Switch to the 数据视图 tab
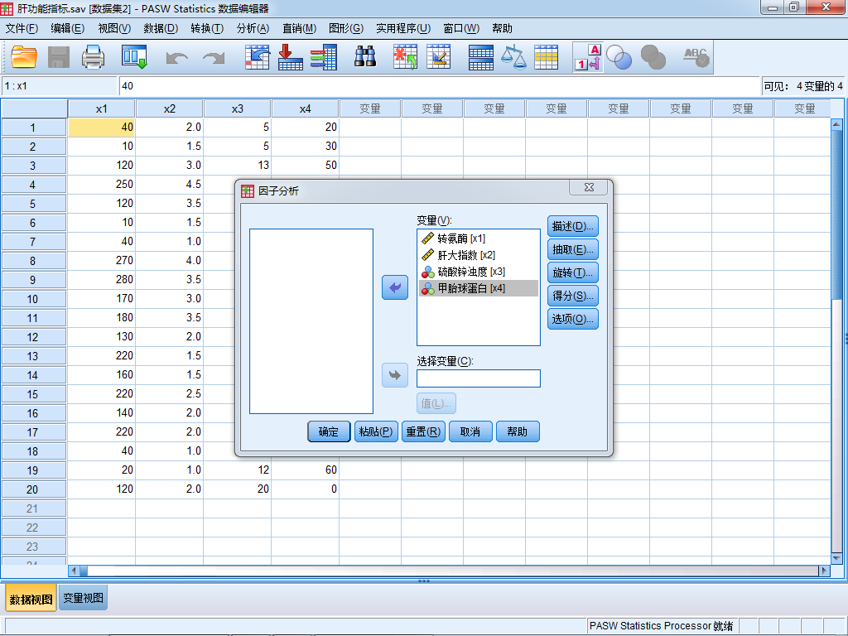848x636 pixels. [x=31, y=600]
